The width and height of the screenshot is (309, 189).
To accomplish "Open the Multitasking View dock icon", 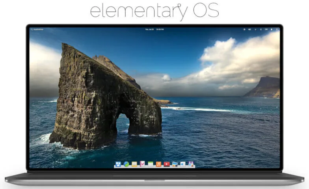I will 118,164.
